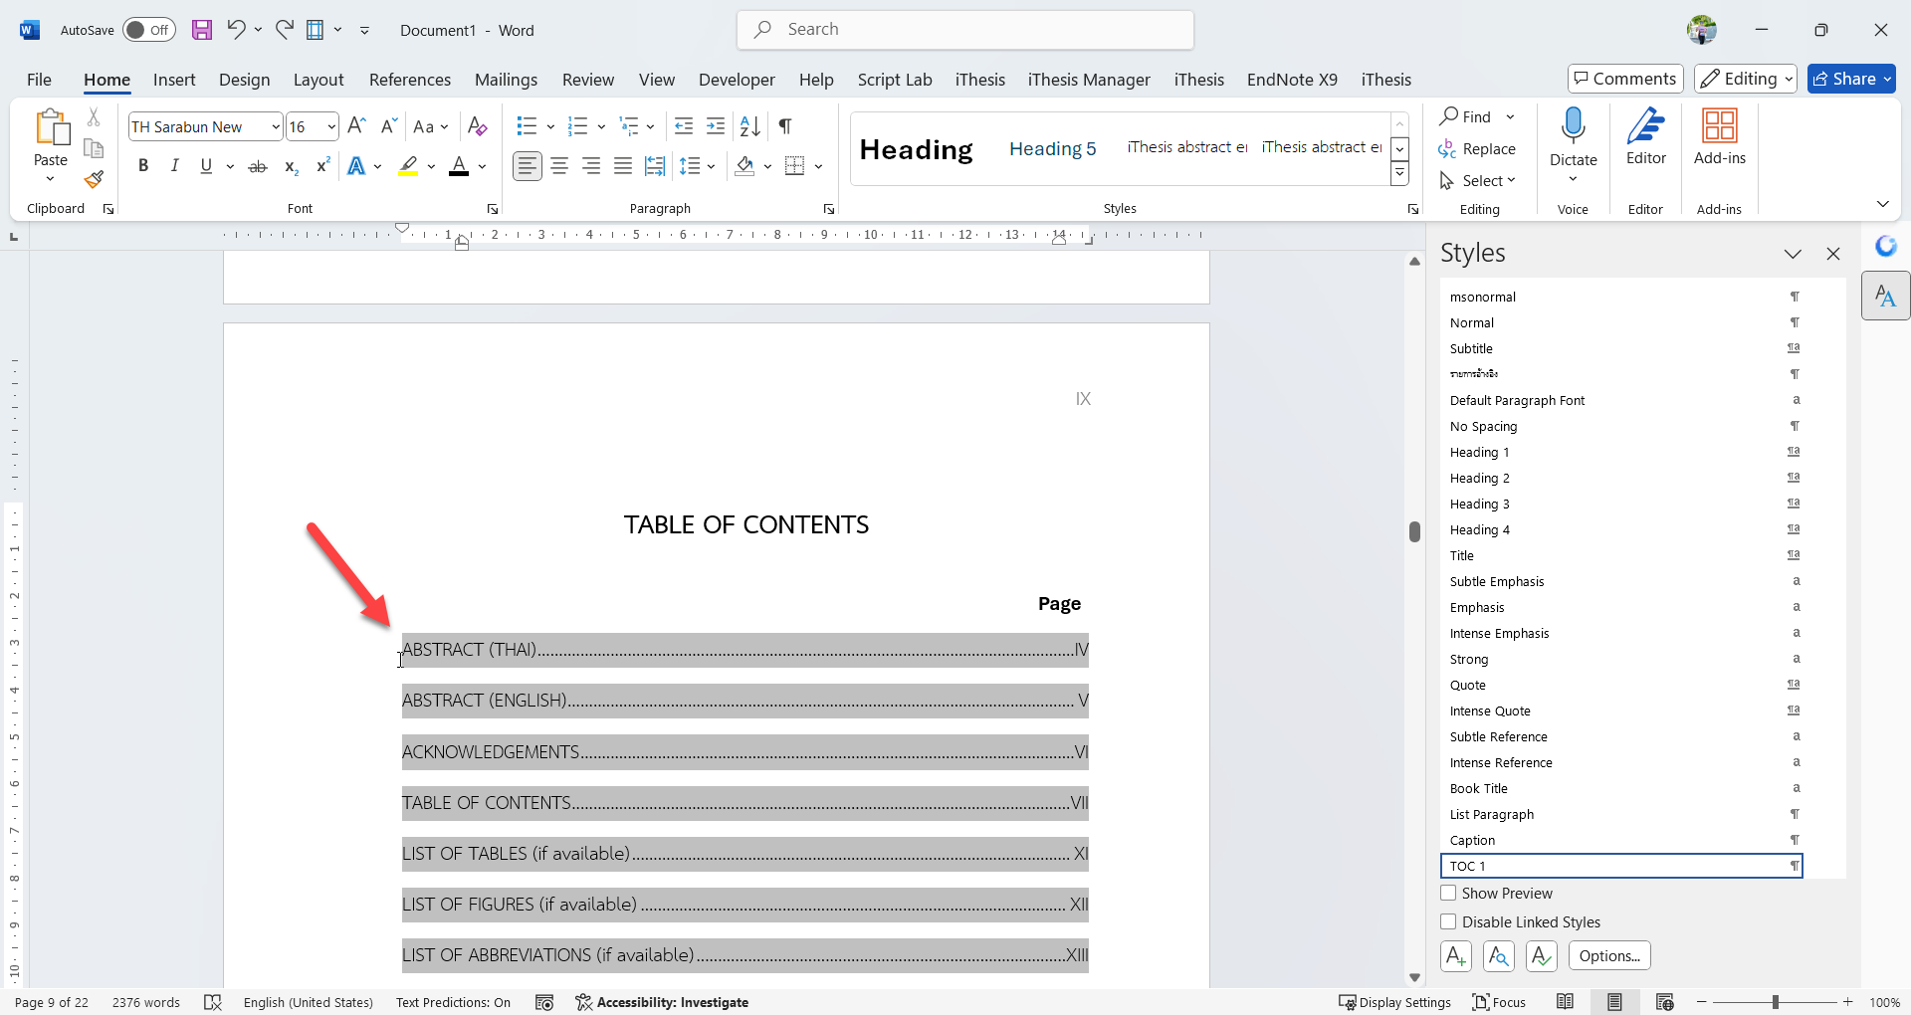
Task: Open the font size dropdown
Action: 331,126
